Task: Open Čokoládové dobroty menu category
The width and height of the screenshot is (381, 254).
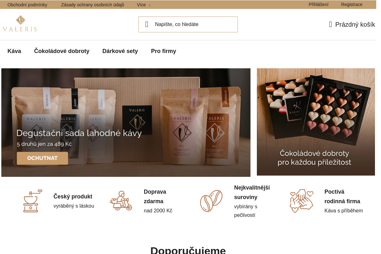Action: (x=62, y=51)
